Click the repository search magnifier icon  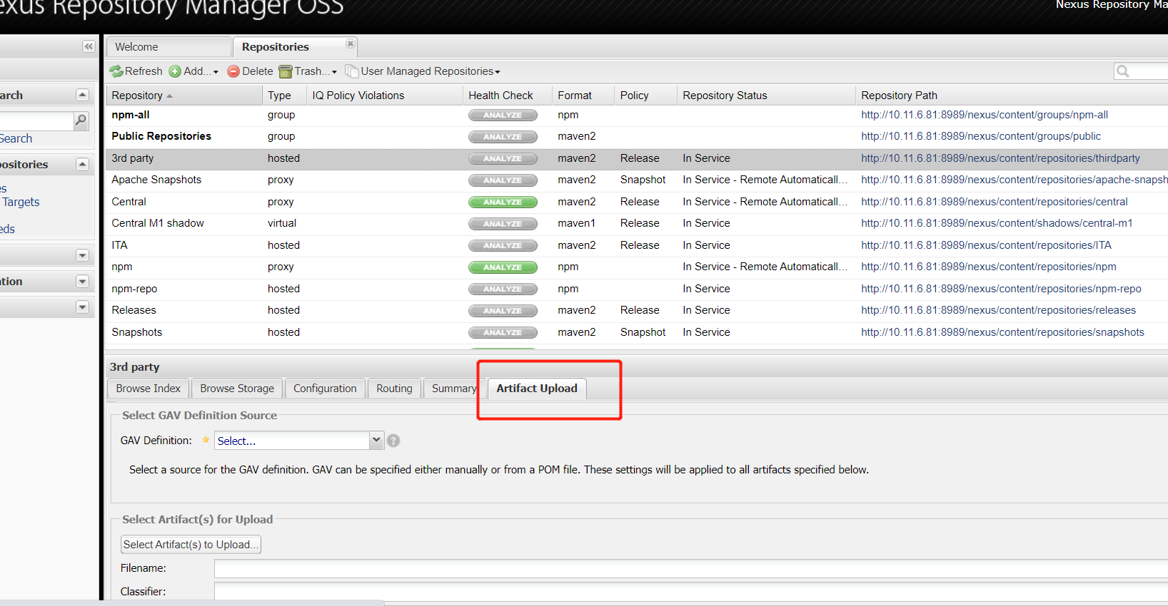tap(1123, 71)
